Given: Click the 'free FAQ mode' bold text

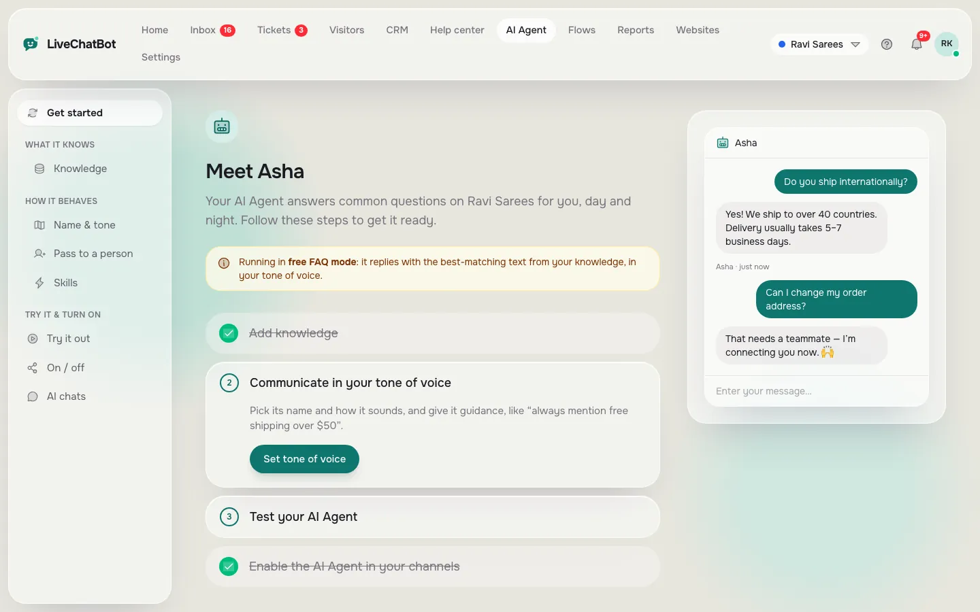Looking at the screenshot, I should coord(323,262).
